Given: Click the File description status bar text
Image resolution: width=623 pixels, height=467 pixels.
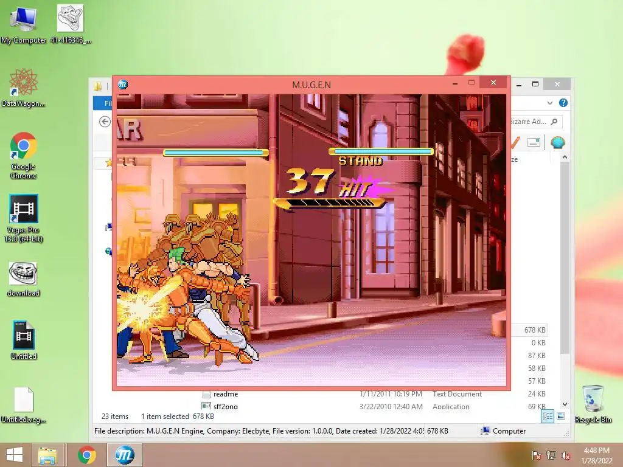Looking at the screenshot, I should [x=259, y=431].
